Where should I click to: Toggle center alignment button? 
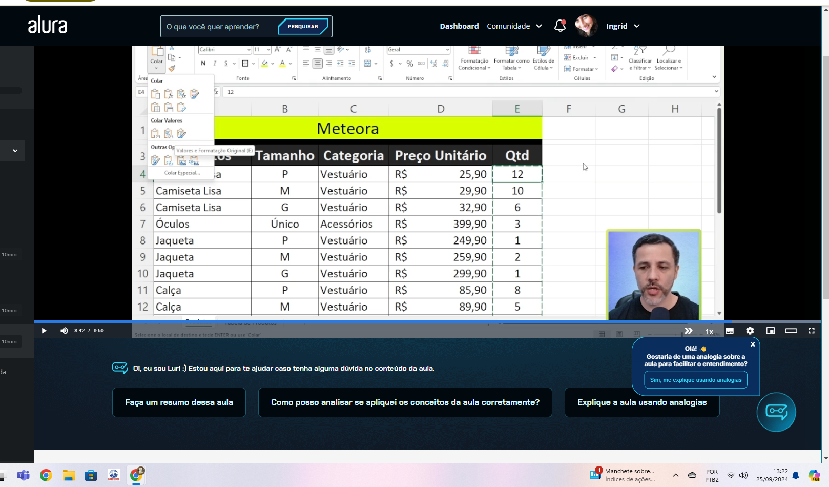[x=318, y=64]
